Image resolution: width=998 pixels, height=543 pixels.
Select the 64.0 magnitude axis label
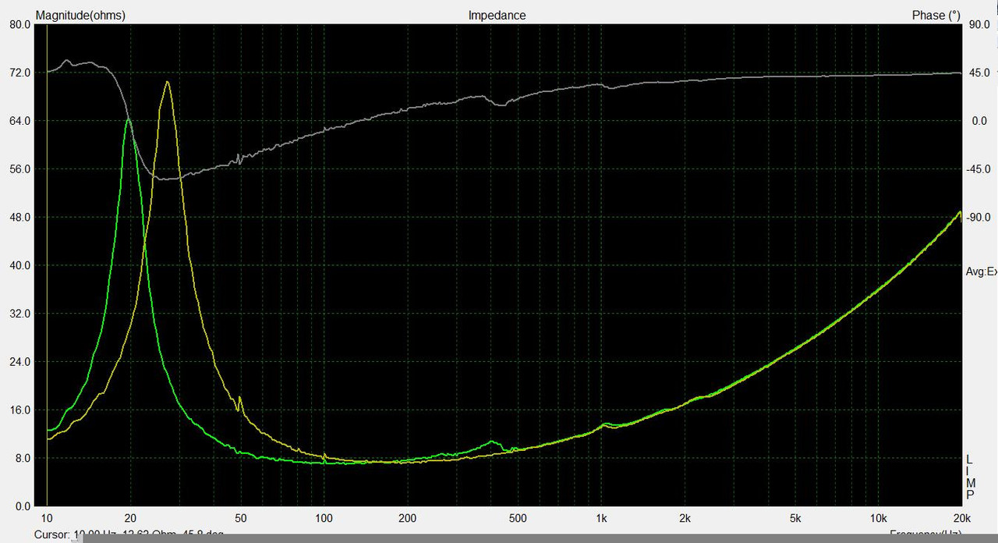19,121
